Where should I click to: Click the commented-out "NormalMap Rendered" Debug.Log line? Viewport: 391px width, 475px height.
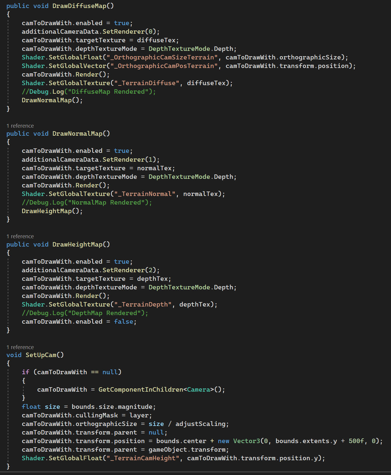87,202
